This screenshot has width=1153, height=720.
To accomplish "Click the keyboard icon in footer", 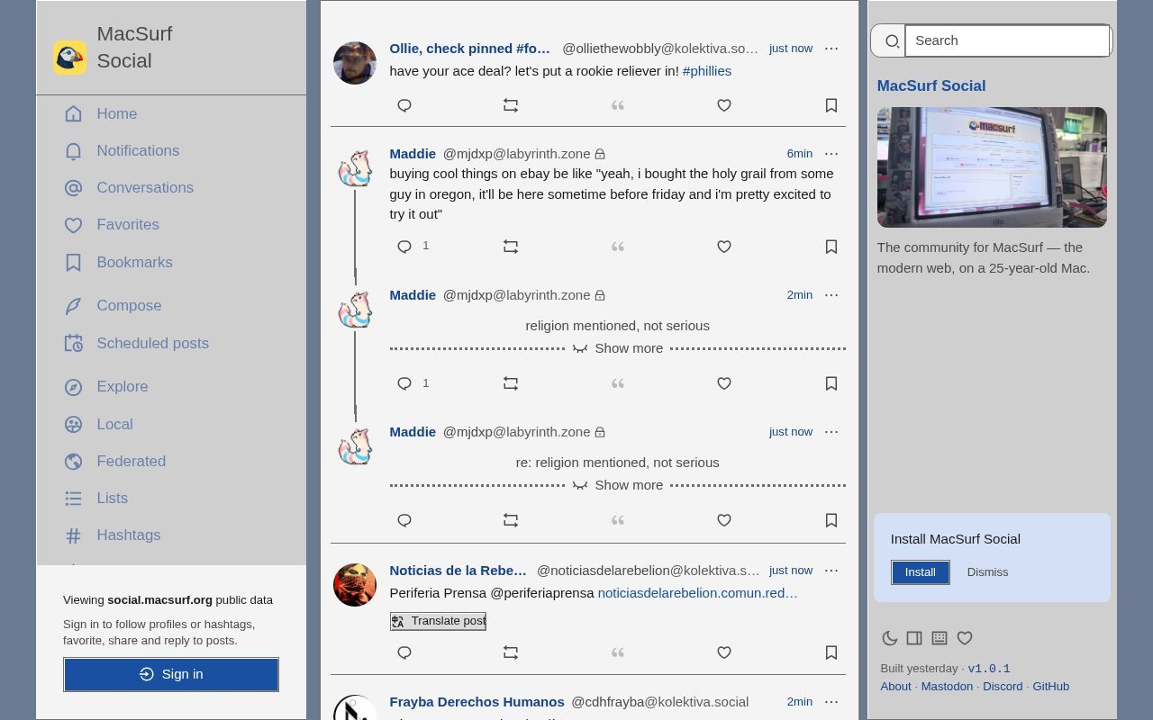I will pos(940,638).
